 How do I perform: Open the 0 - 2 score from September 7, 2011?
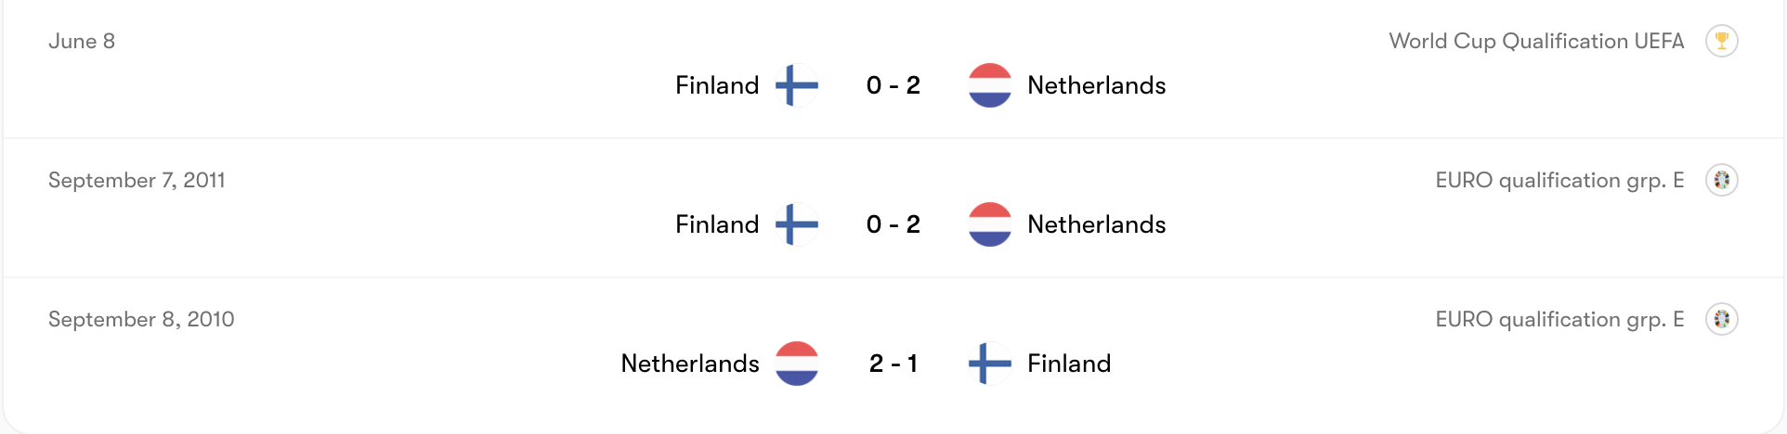click(x=893, y=224)
